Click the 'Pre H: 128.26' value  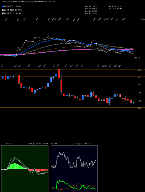point(91,9)
